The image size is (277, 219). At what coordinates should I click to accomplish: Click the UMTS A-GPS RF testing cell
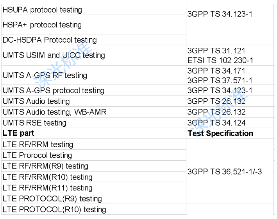click(x=45, y=75)
